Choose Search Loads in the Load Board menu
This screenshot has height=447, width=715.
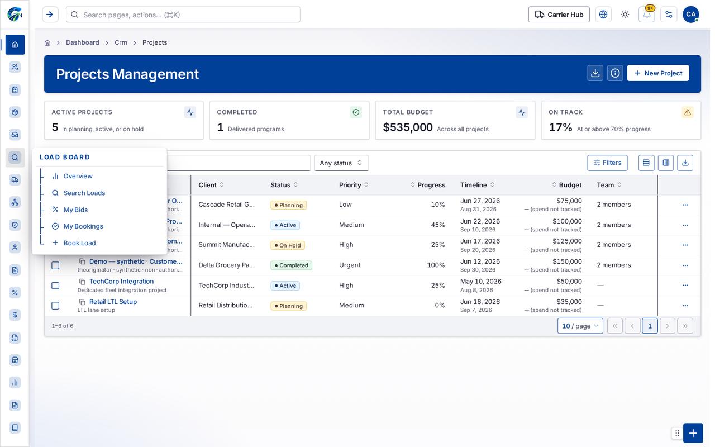tap(84, 193)
